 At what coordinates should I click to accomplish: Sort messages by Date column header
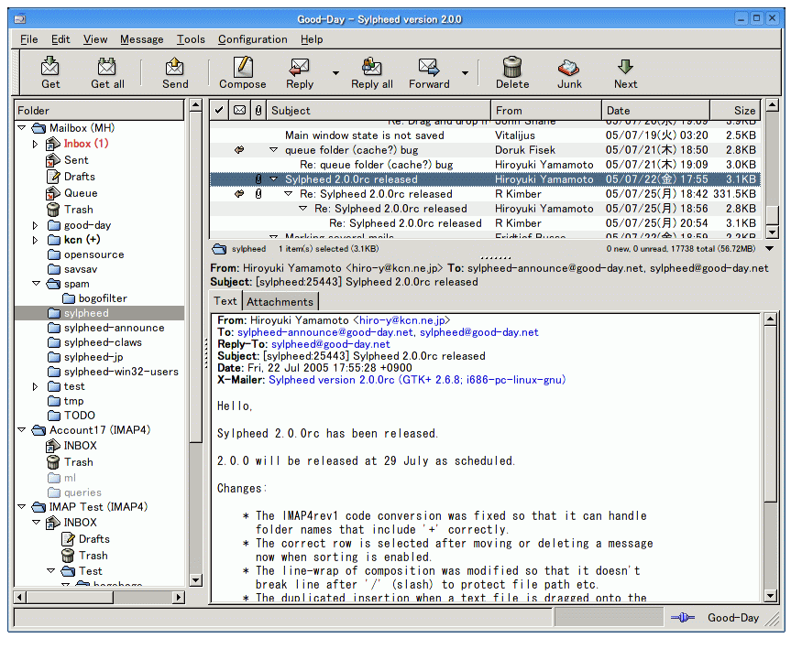point(656,110)
